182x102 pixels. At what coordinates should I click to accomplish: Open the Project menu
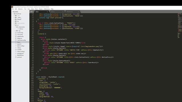click(x=41, y=9)
